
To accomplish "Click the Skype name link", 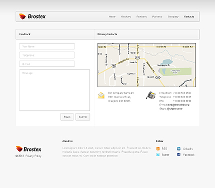I will [174, 108].
